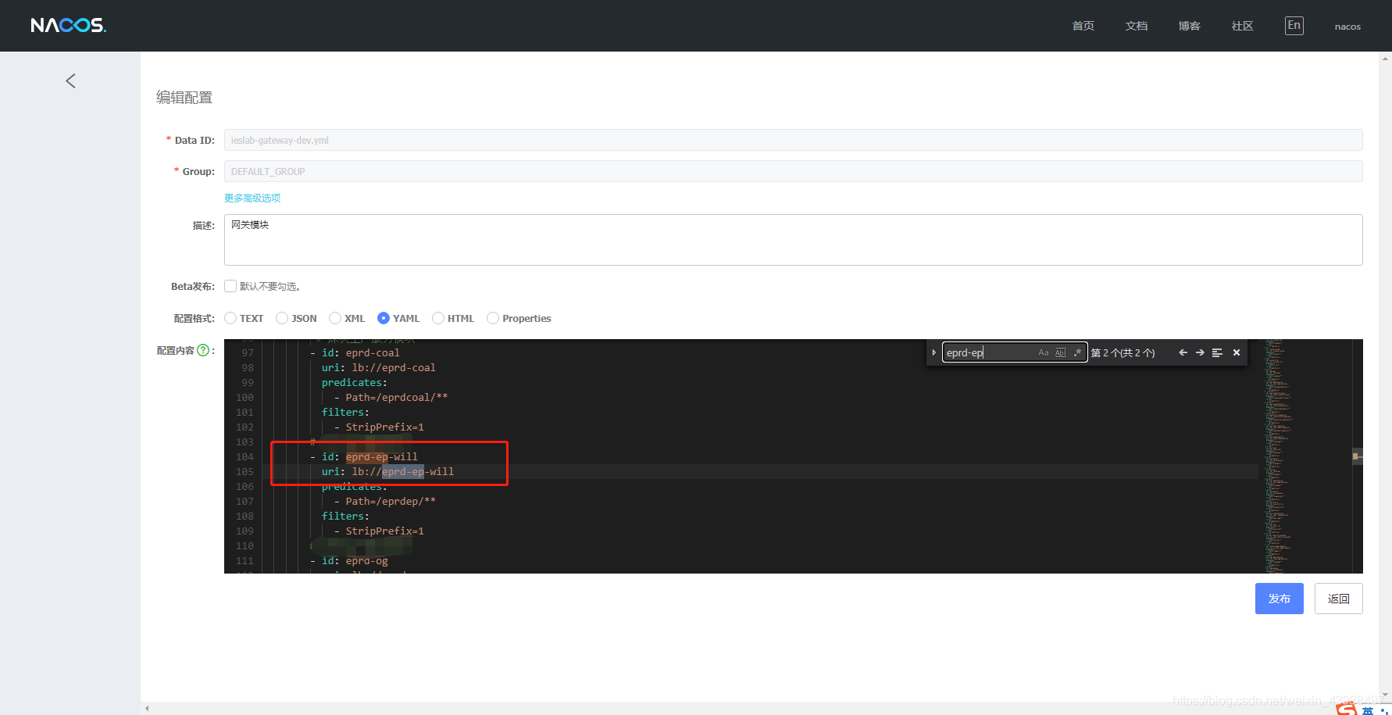Select the HTML format radio button

[x=438, y=318]
